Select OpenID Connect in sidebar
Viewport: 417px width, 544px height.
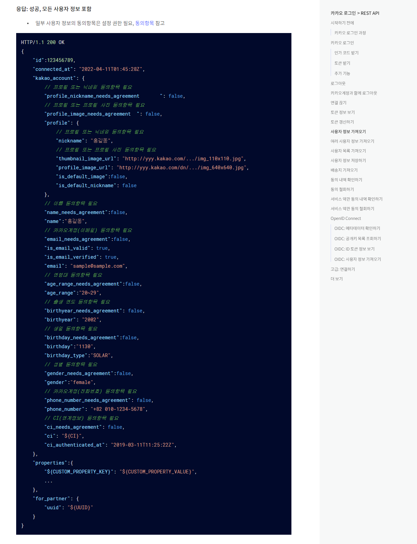(x=345, y=218)
